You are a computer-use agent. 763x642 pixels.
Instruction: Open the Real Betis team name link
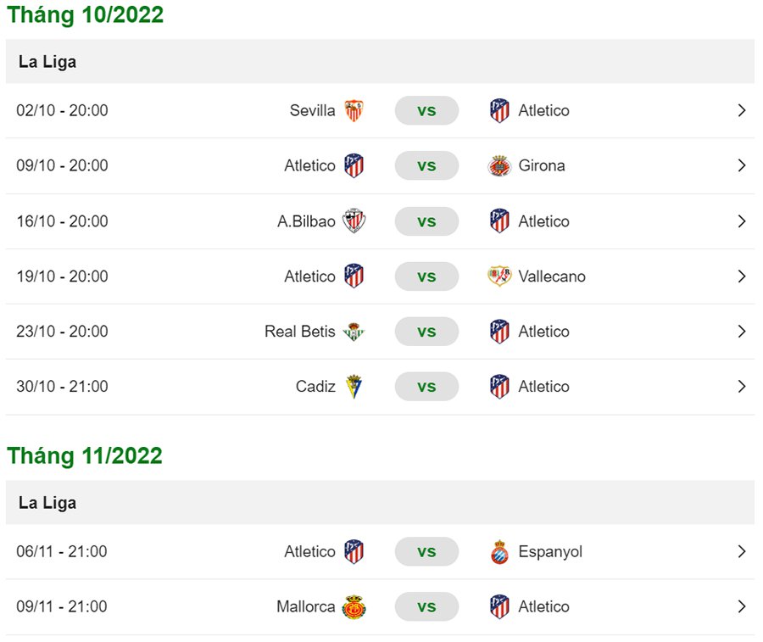coord(300,332)
